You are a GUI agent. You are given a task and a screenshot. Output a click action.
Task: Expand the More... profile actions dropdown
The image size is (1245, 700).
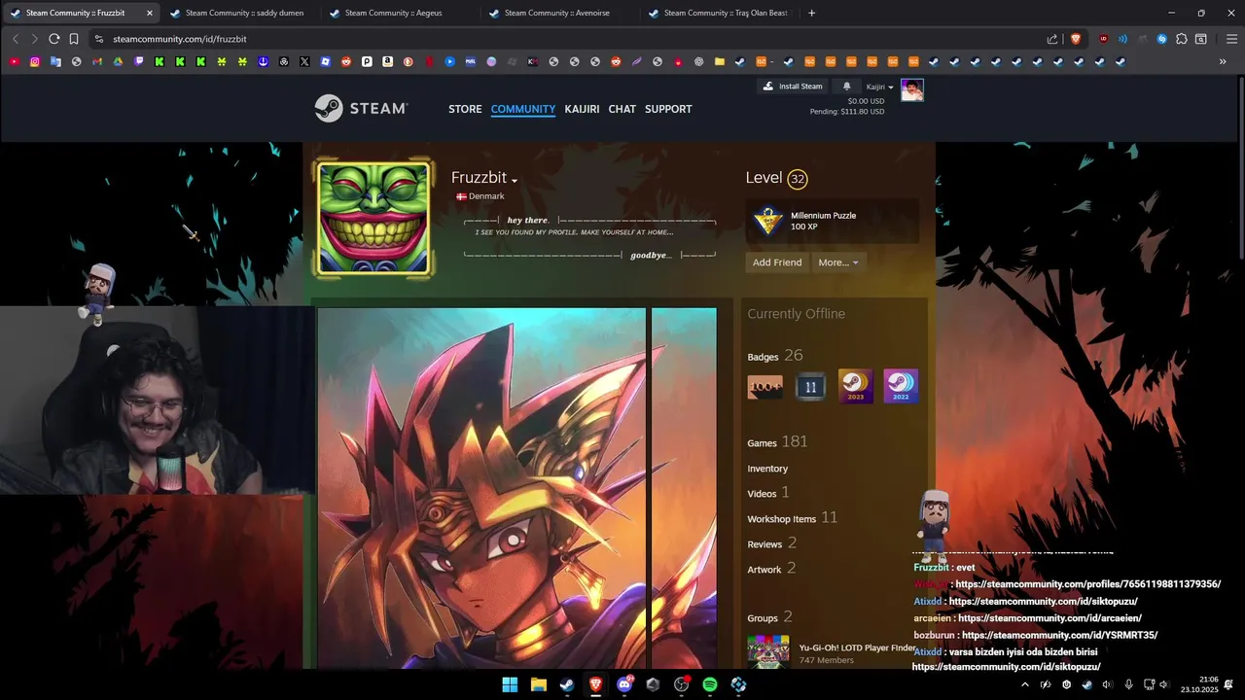(838, 262)
